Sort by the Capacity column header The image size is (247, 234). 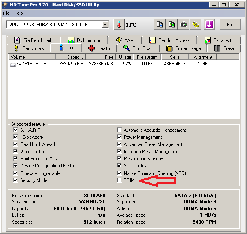click(71, 57)
